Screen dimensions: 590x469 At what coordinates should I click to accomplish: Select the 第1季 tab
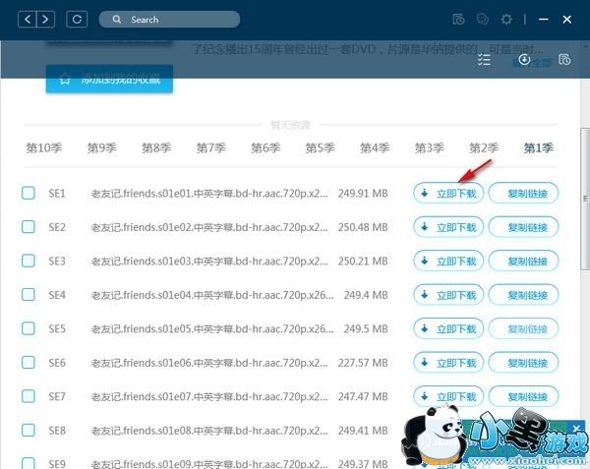539,147
